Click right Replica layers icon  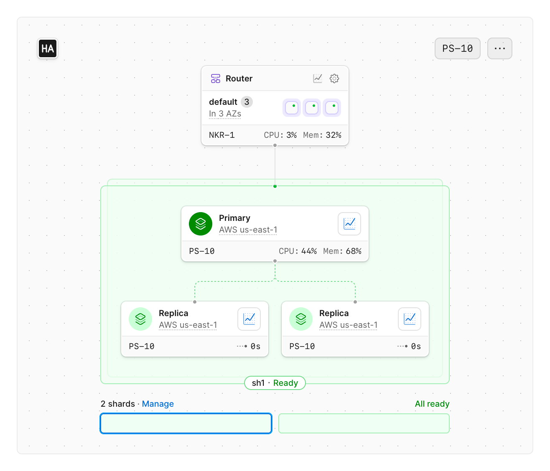point(301,319)
